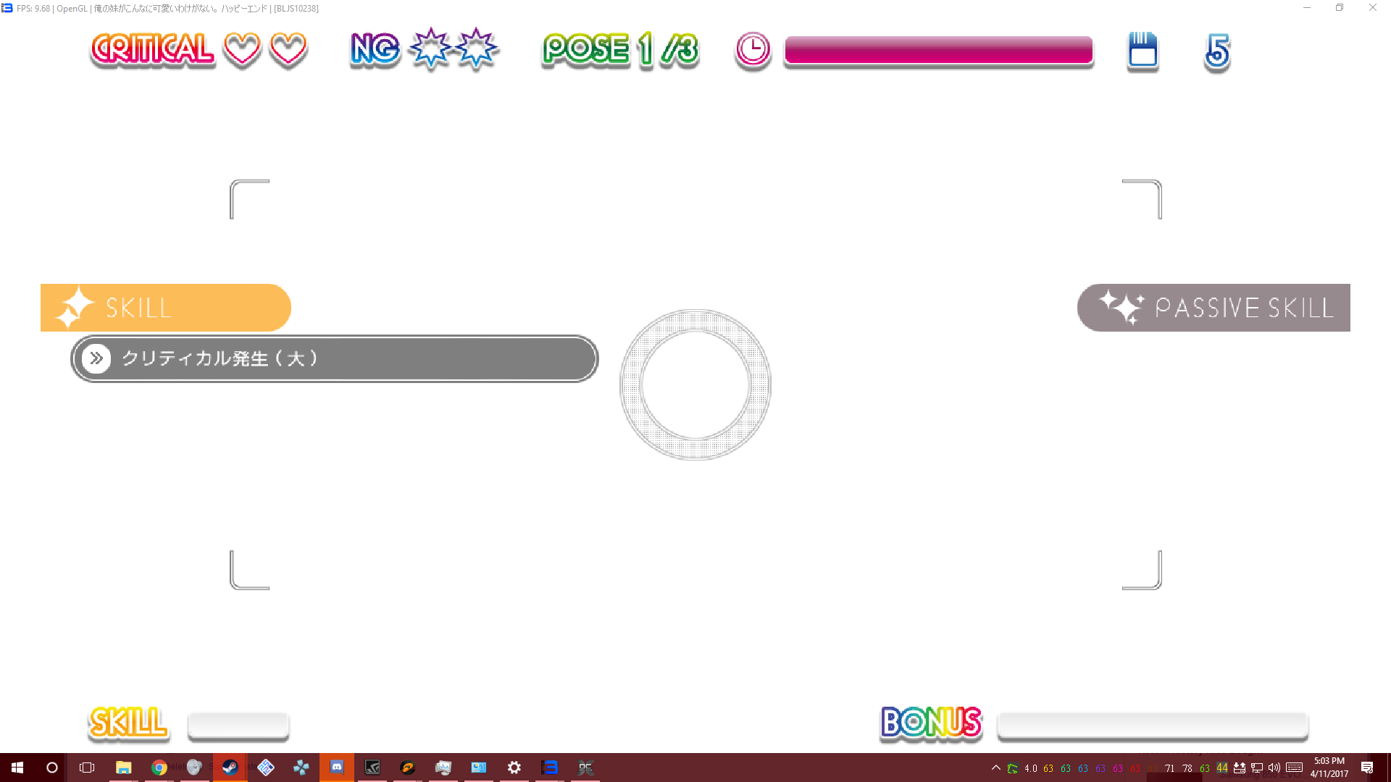Screen dimensions: 1391x782
Task: Click the number 5 counter icon
Action: coord(1217,51)
